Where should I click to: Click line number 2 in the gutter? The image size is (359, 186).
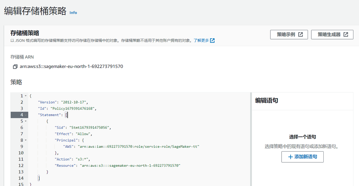(22, 102)
